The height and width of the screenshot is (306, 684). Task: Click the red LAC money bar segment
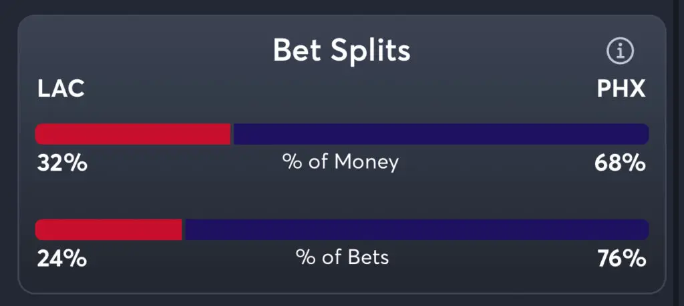point(132,134)
